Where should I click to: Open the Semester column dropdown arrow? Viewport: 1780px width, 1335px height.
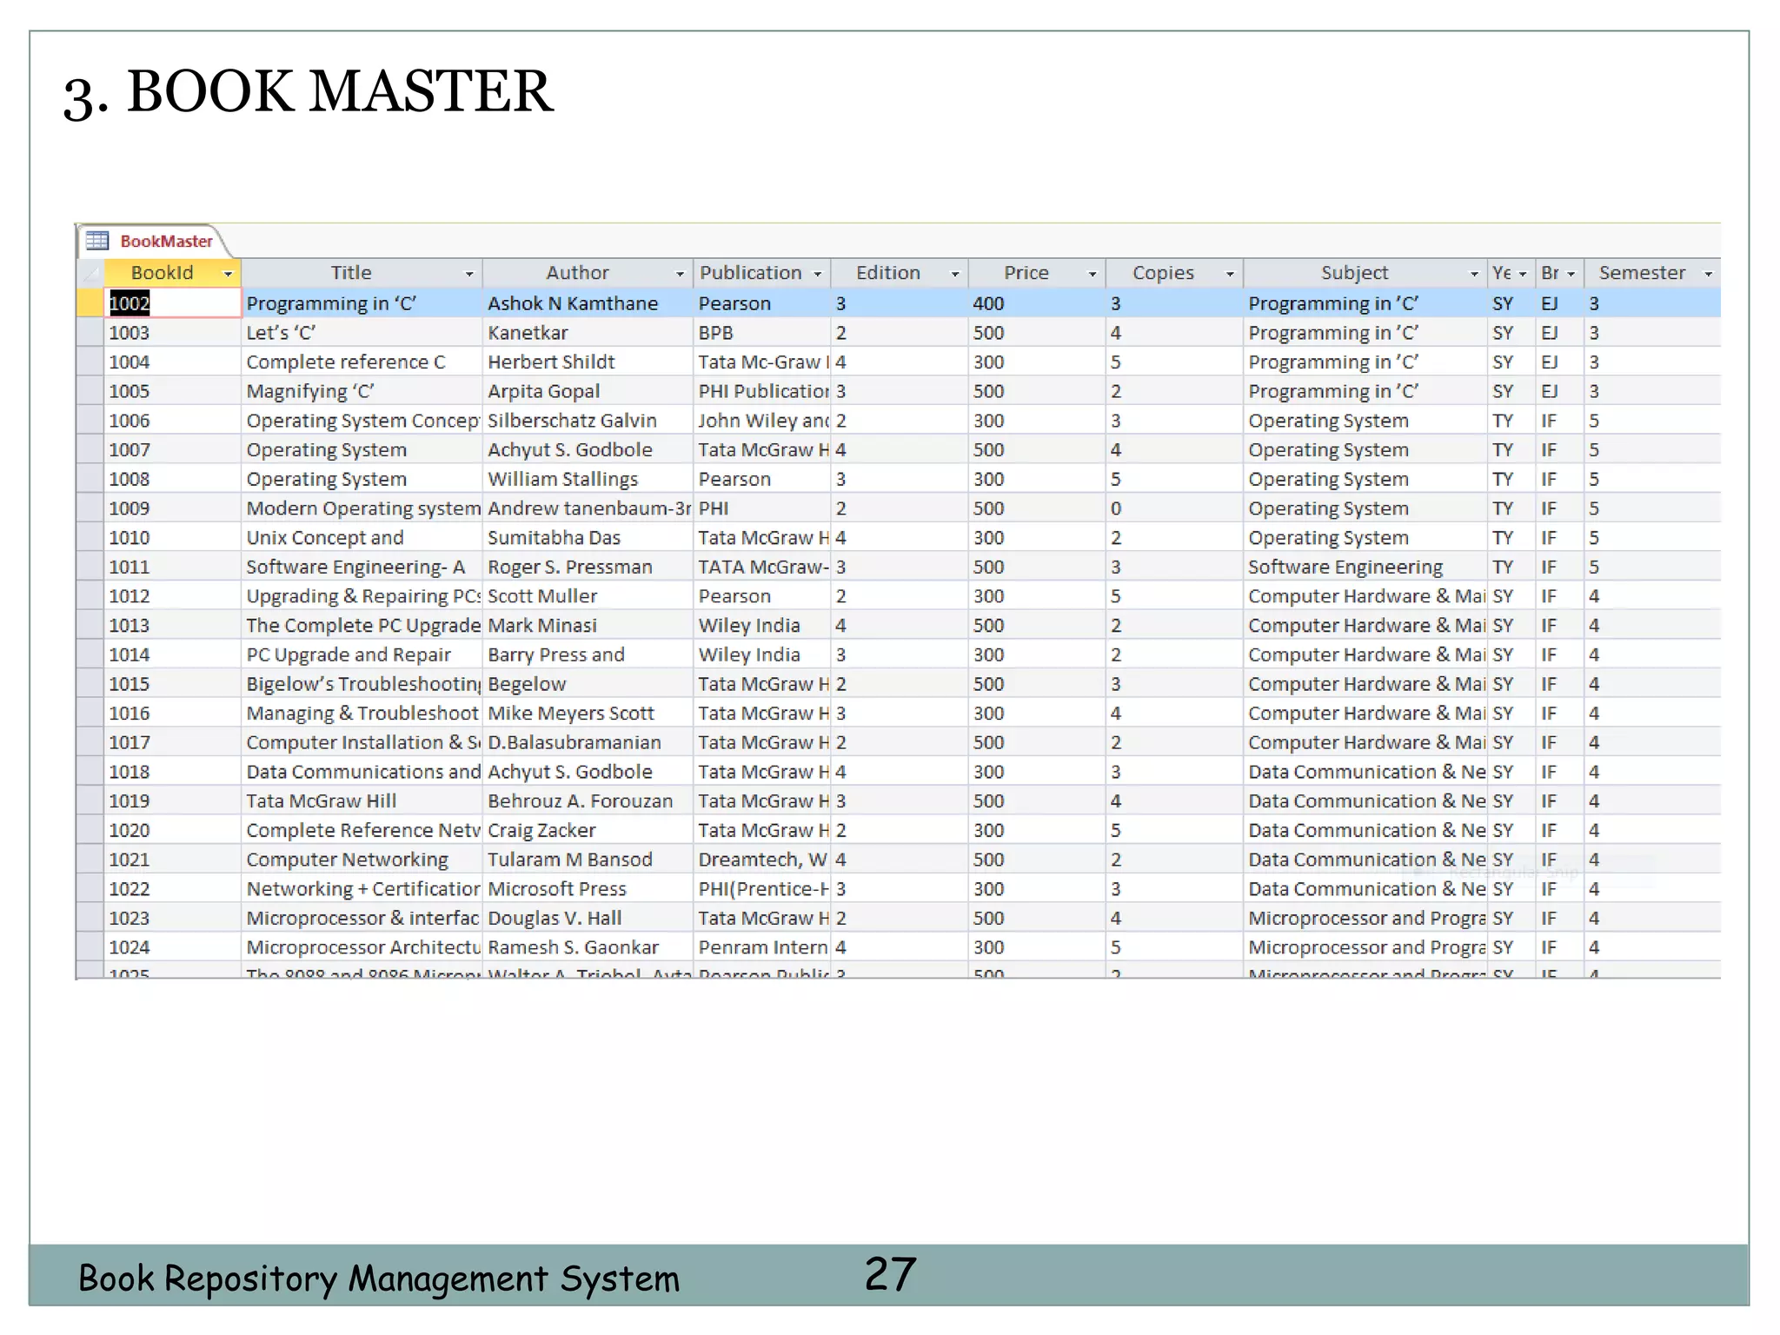(x=1708, y=274)
